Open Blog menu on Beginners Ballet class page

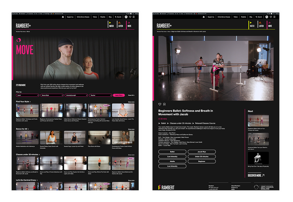pos(251,17)
